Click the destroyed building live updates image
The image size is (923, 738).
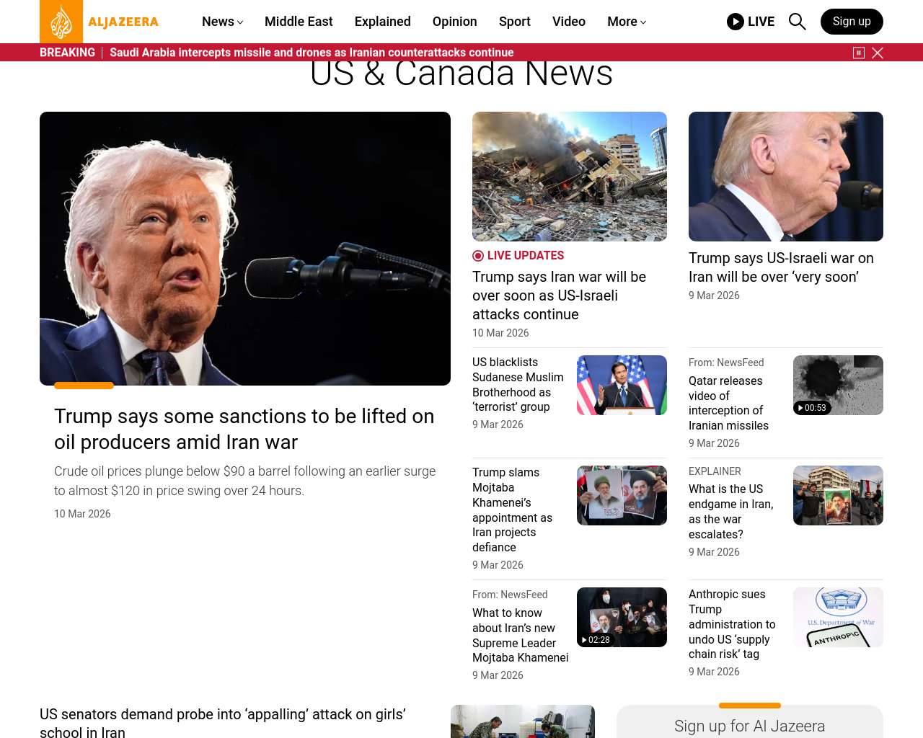click(x=569, y=177)
